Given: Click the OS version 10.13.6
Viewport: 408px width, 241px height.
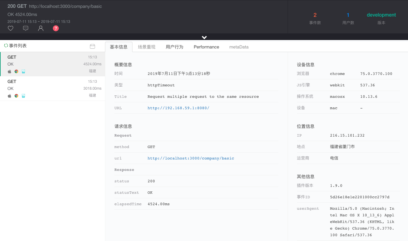Looking at the screenshot, I should pyautogui.click(x=369, y=97).
